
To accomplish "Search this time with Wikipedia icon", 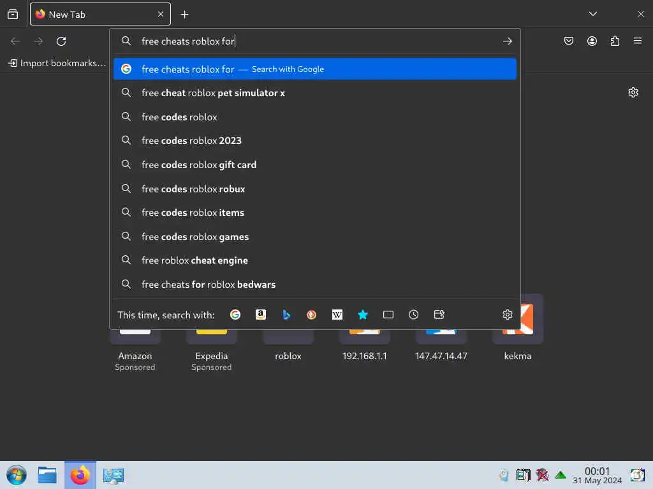I will 337,315.
